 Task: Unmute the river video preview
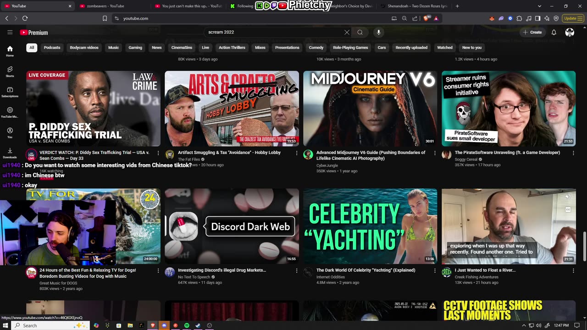tap(568, 197)
